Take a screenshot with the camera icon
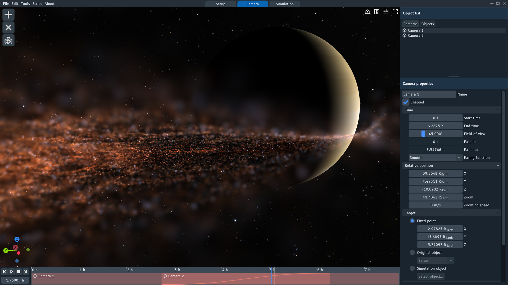The width and height of the screenshot is (508, 285). (x=367, y=12)
